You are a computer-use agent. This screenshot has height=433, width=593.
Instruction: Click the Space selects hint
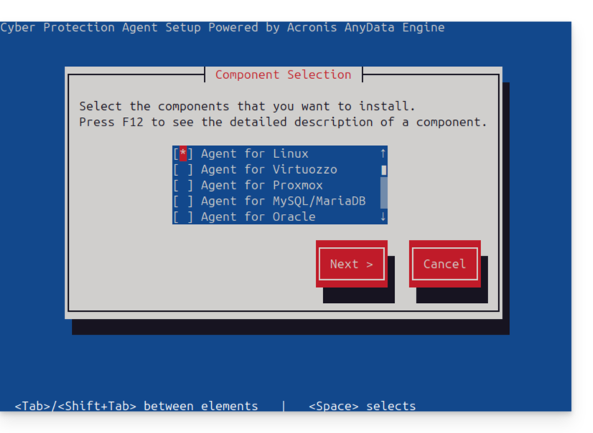click(x=362, y=406)
